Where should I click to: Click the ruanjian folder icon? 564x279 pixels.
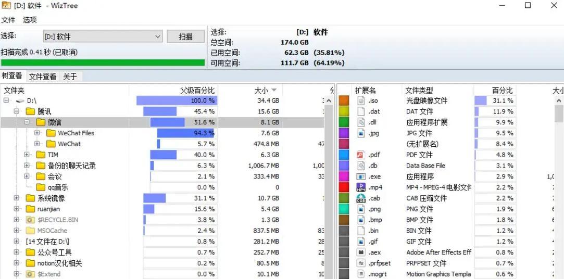tap(30, 209)
